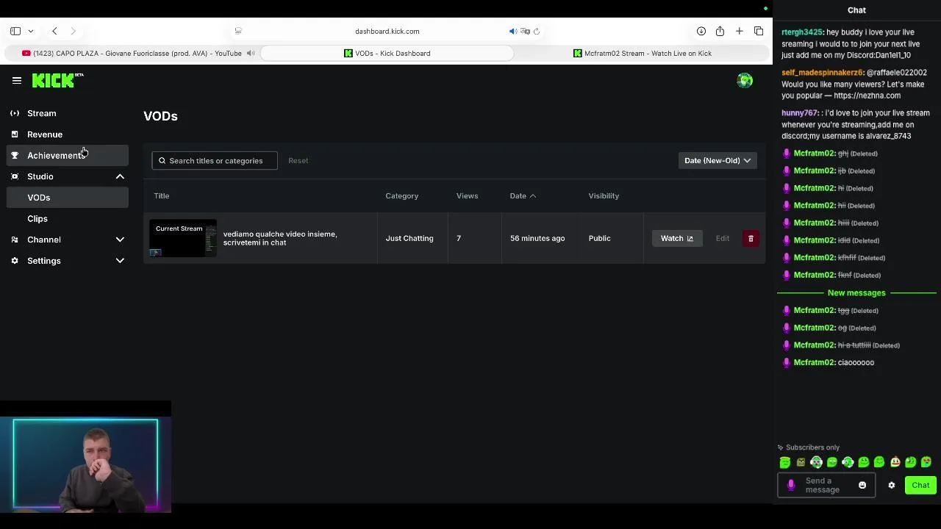
Task: Switch to Mcfratm02 Stream Kick tab
Action: pyautogui.click(x=643, y=53)
